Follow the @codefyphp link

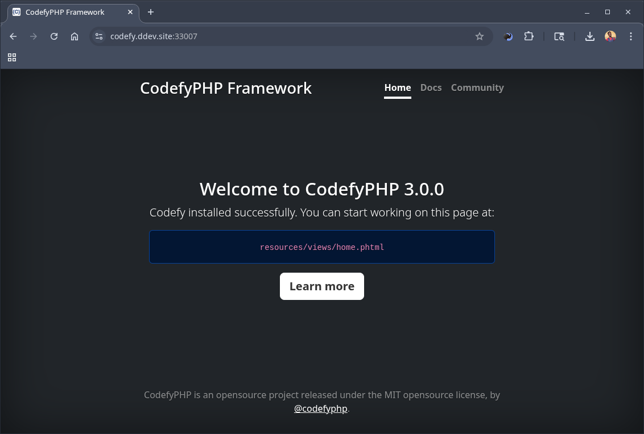tap(320, 408)
